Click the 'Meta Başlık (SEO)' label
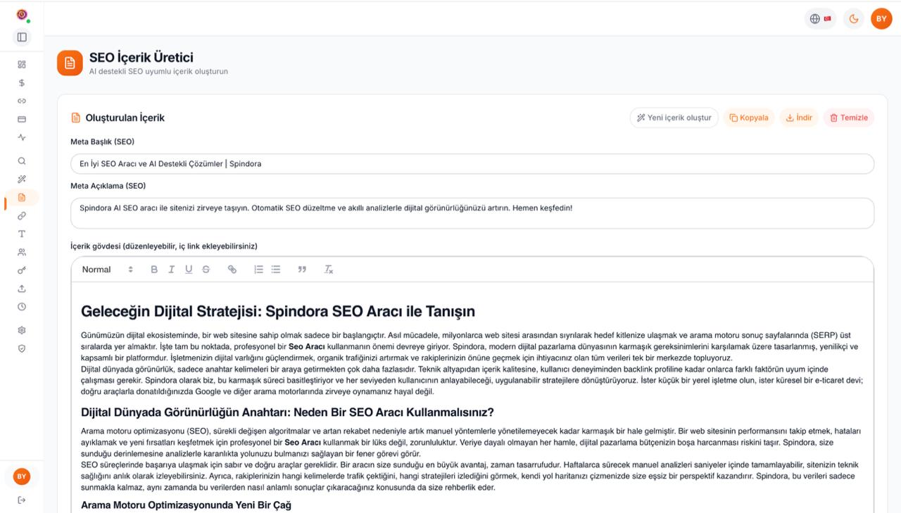 click(x=102, y=142)
